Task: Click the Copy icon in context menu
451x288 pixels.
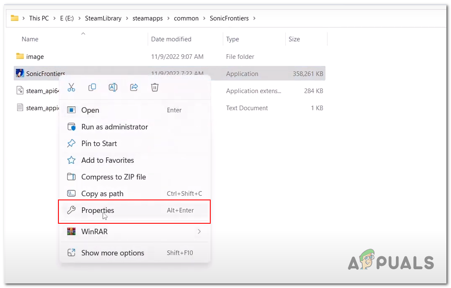Action: coord(92,88)
